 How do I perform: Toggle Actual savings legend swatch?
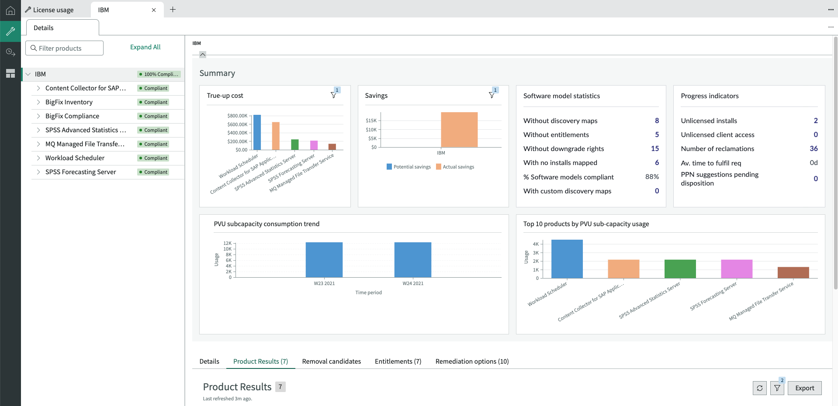(x=439, y=167)
